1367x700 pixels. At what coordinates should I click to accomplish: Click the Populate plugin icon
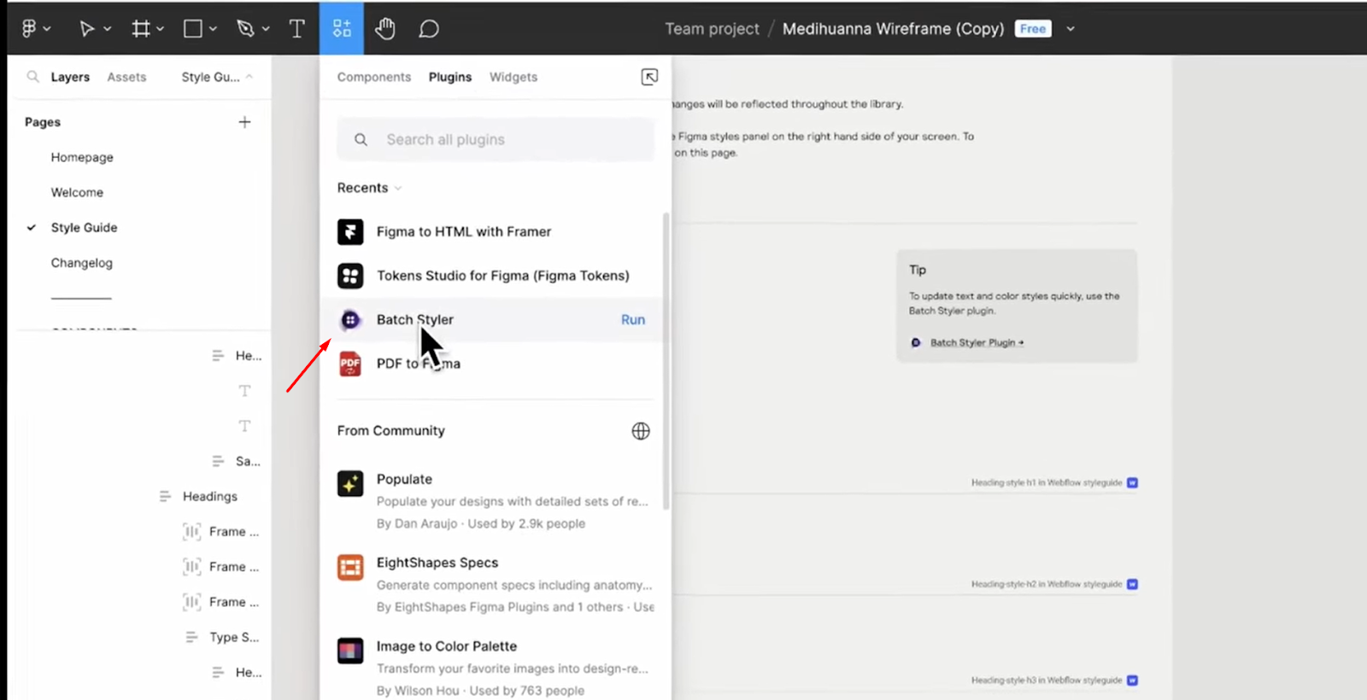(x=350, y=483)
